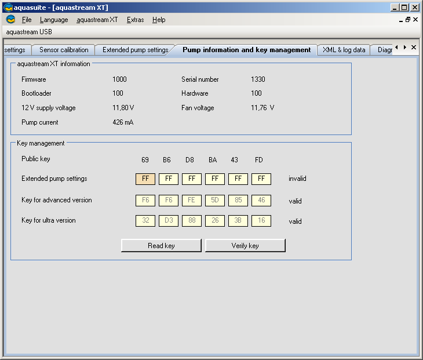
Task: Focus the second Extended pump settings FF field
Action: click(x=169, y=179)
